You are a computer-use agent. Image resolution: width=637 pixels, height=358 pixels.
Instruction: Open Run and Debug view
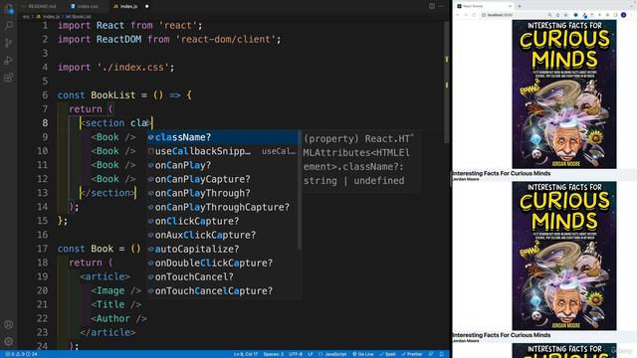(x=9, y=61)
